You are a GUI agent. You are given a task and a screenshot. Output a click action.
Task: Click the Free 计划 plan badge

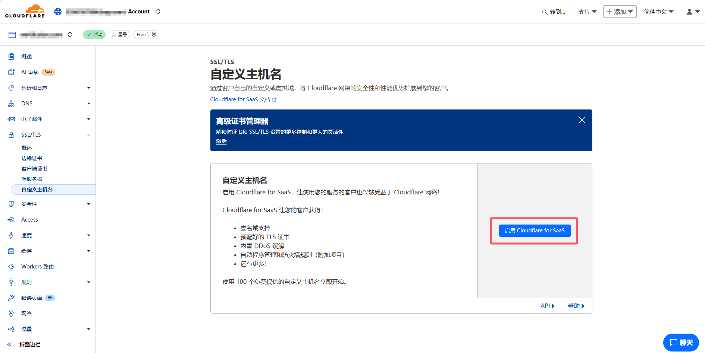click(146, 35)
